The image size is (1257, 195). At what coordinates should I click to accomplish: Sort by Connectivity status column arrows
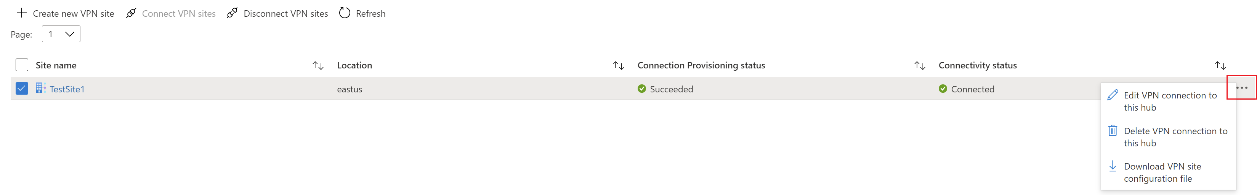1220,66
